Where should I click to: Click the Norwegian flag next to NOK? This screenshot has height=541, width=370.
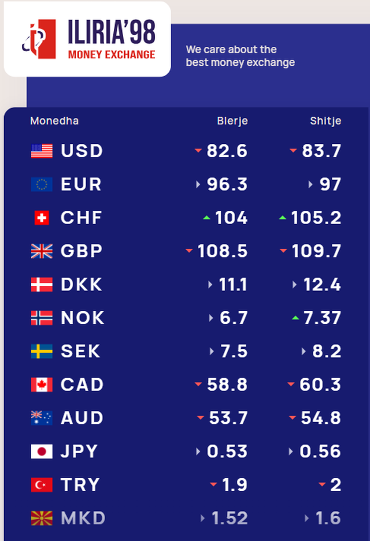[x=42, y=318]
